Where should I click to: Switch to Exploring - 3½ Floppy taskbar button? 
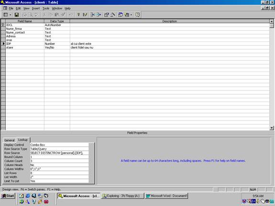coord(123,196)
